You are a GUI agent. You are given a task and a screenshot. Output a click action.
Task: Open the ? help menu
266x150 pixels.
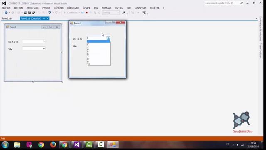(x=163, y=8)
